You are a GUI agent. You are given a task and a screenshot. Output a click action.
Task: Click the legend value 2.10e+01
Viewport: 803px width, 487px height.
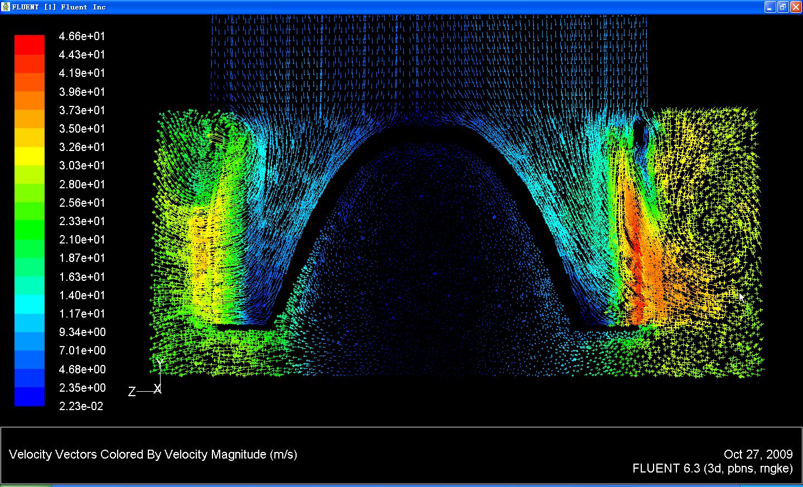coord(82,240)
